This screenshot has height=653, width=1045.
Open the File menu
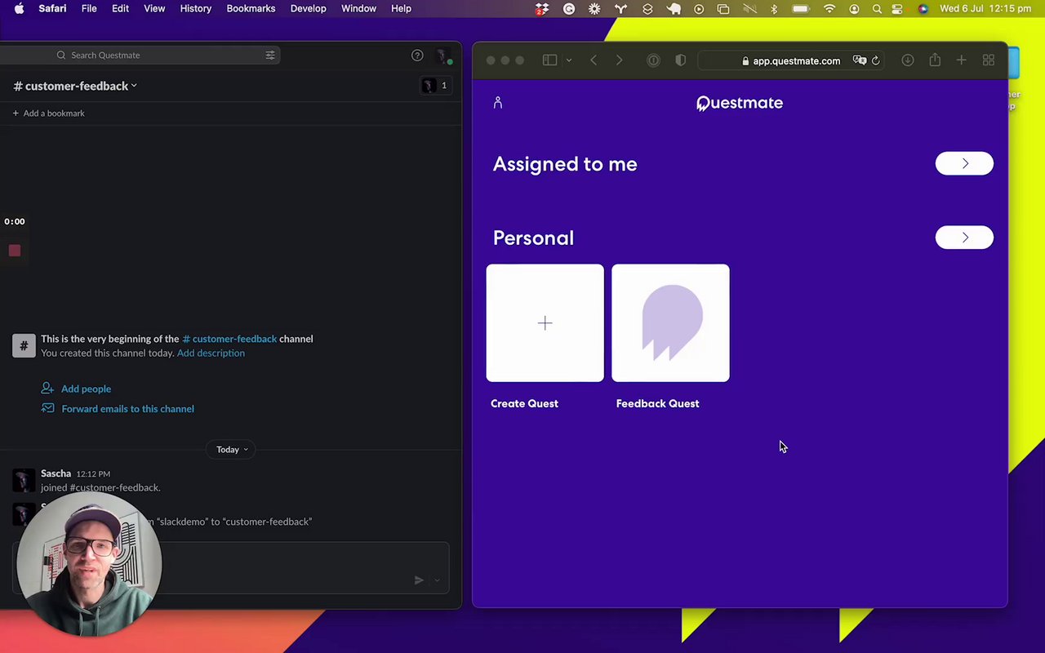(89, 9)
